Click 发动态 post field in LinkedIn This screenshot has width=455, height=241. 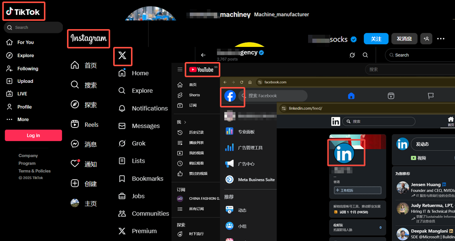[433, 144]
